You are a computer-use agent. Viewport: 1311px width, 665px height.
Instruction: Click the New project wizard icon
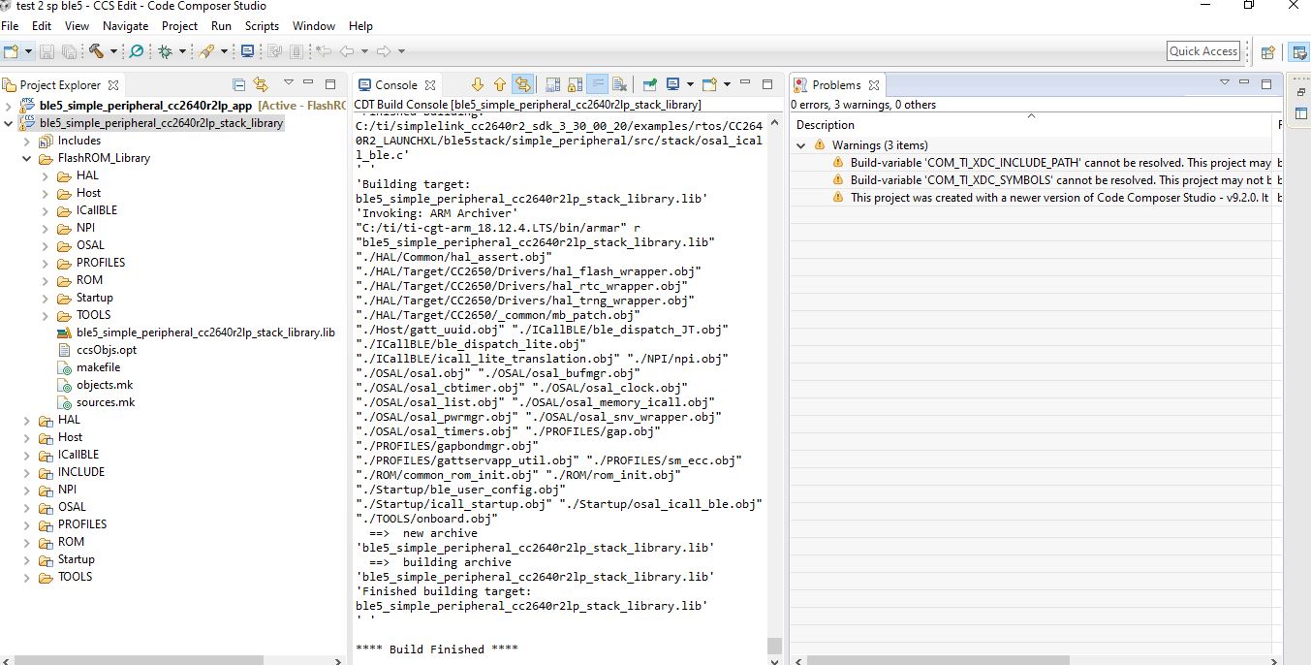(11, 51)
